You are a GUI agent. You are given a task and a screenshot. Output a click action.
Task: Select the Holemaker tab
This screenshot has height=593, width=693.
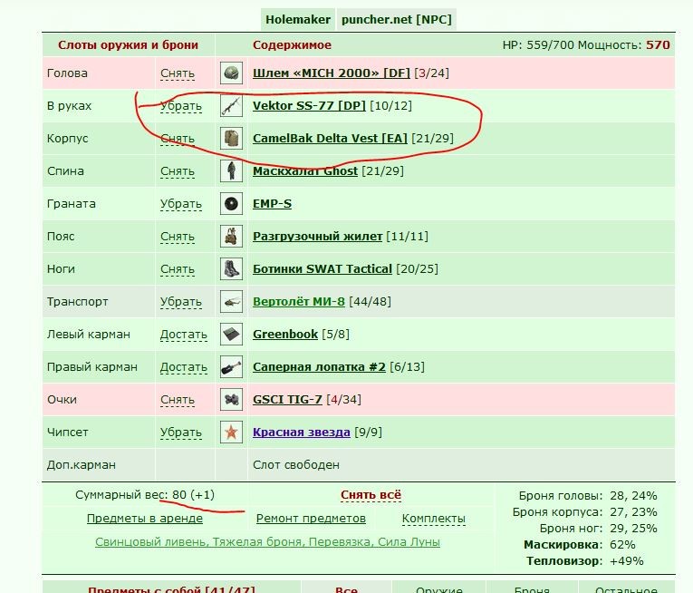[298, 19]
